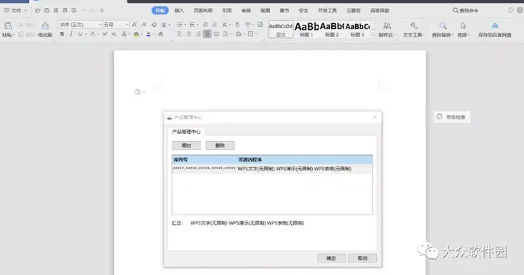Click the Find and Replace magnifier icon

pos(442,26)
